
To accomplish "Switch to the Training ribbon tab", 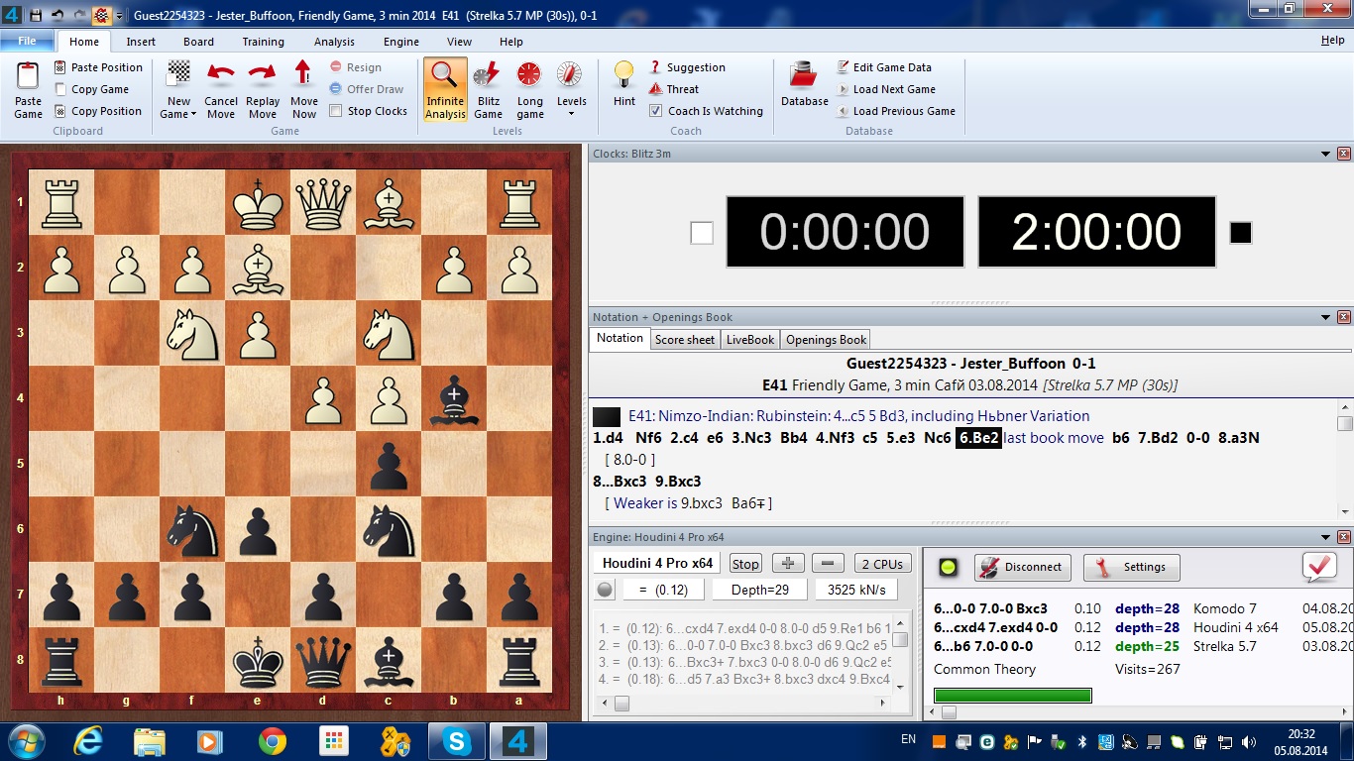I will pos(263,42).
